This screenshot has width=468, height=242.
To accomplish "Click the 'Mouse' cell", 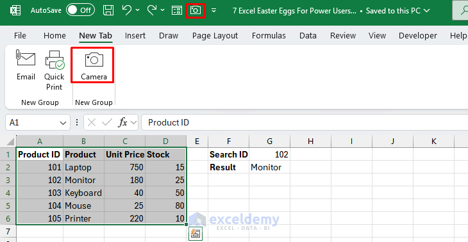I will click(83, 206).
